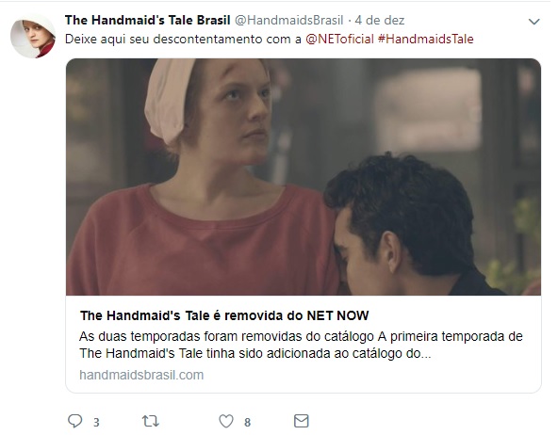The image size is (558, 435).
Task: Click the envelope direct message icon
Action: (x=301, y=421)
